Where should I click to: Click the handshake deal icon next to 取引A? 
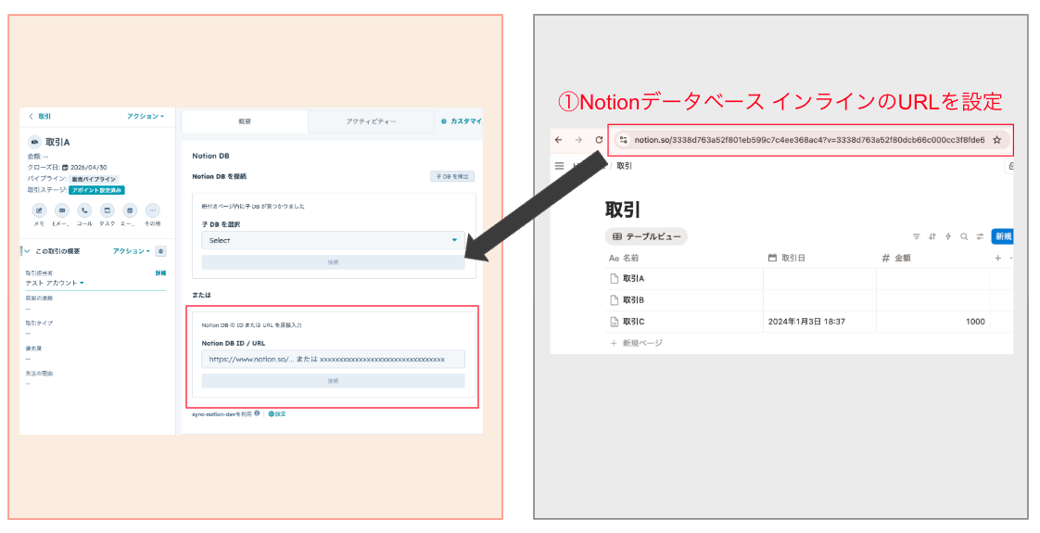coord(34,142)
